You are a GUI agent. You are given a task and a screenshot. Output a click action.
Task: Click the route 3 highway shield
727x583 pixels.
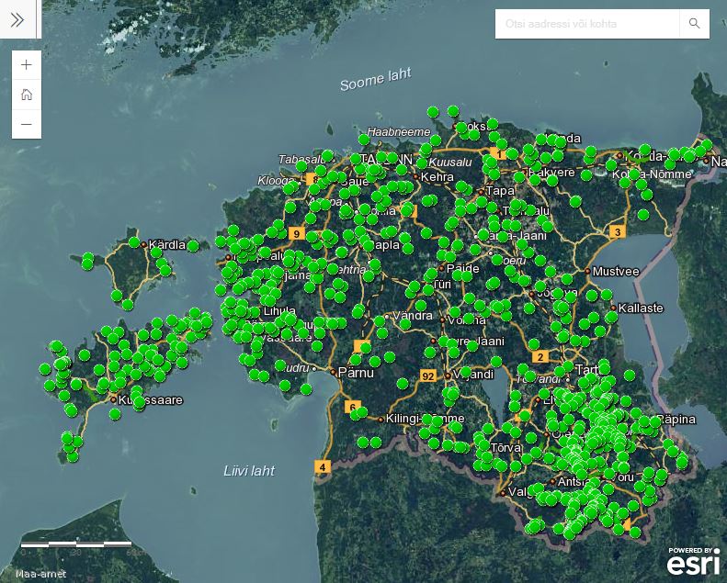[x=618, y=232]
